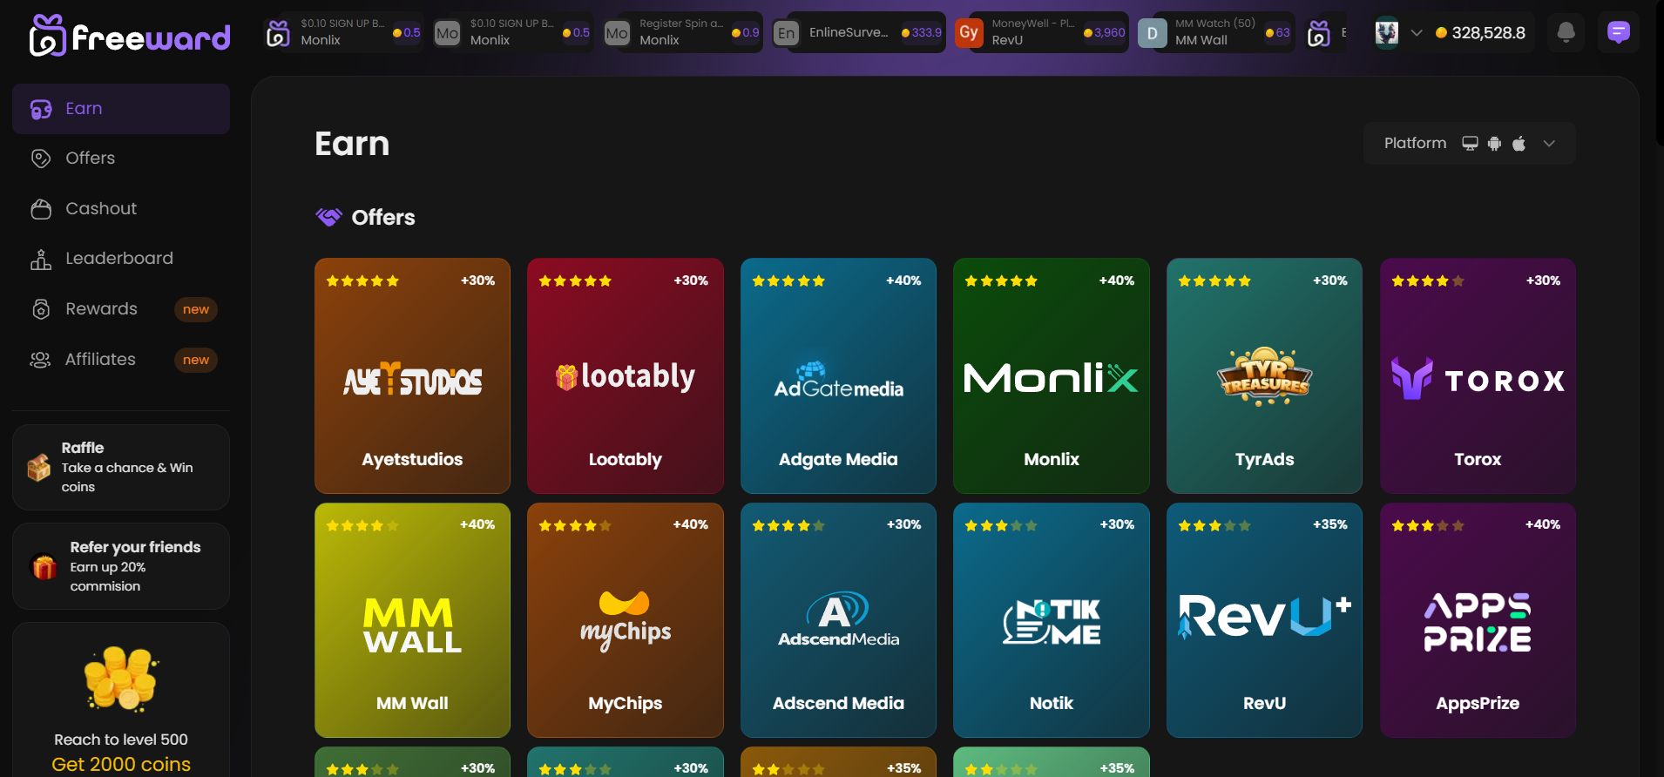Click the user avatar picture

[x=1387, y=33]
